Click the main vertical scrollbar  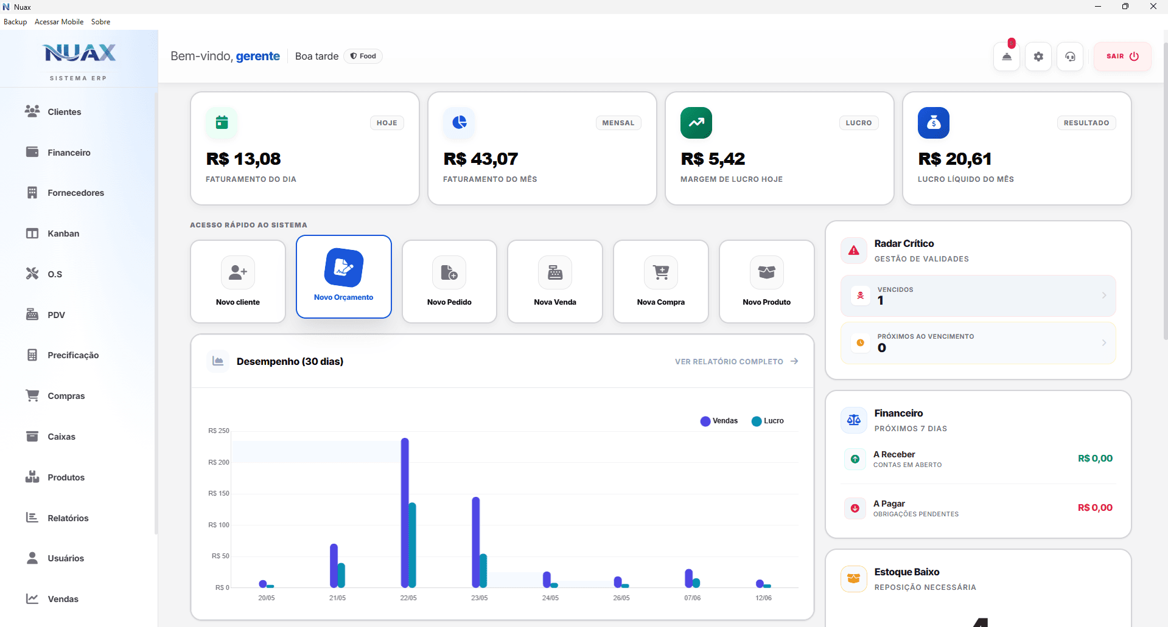click(1165, 192)
